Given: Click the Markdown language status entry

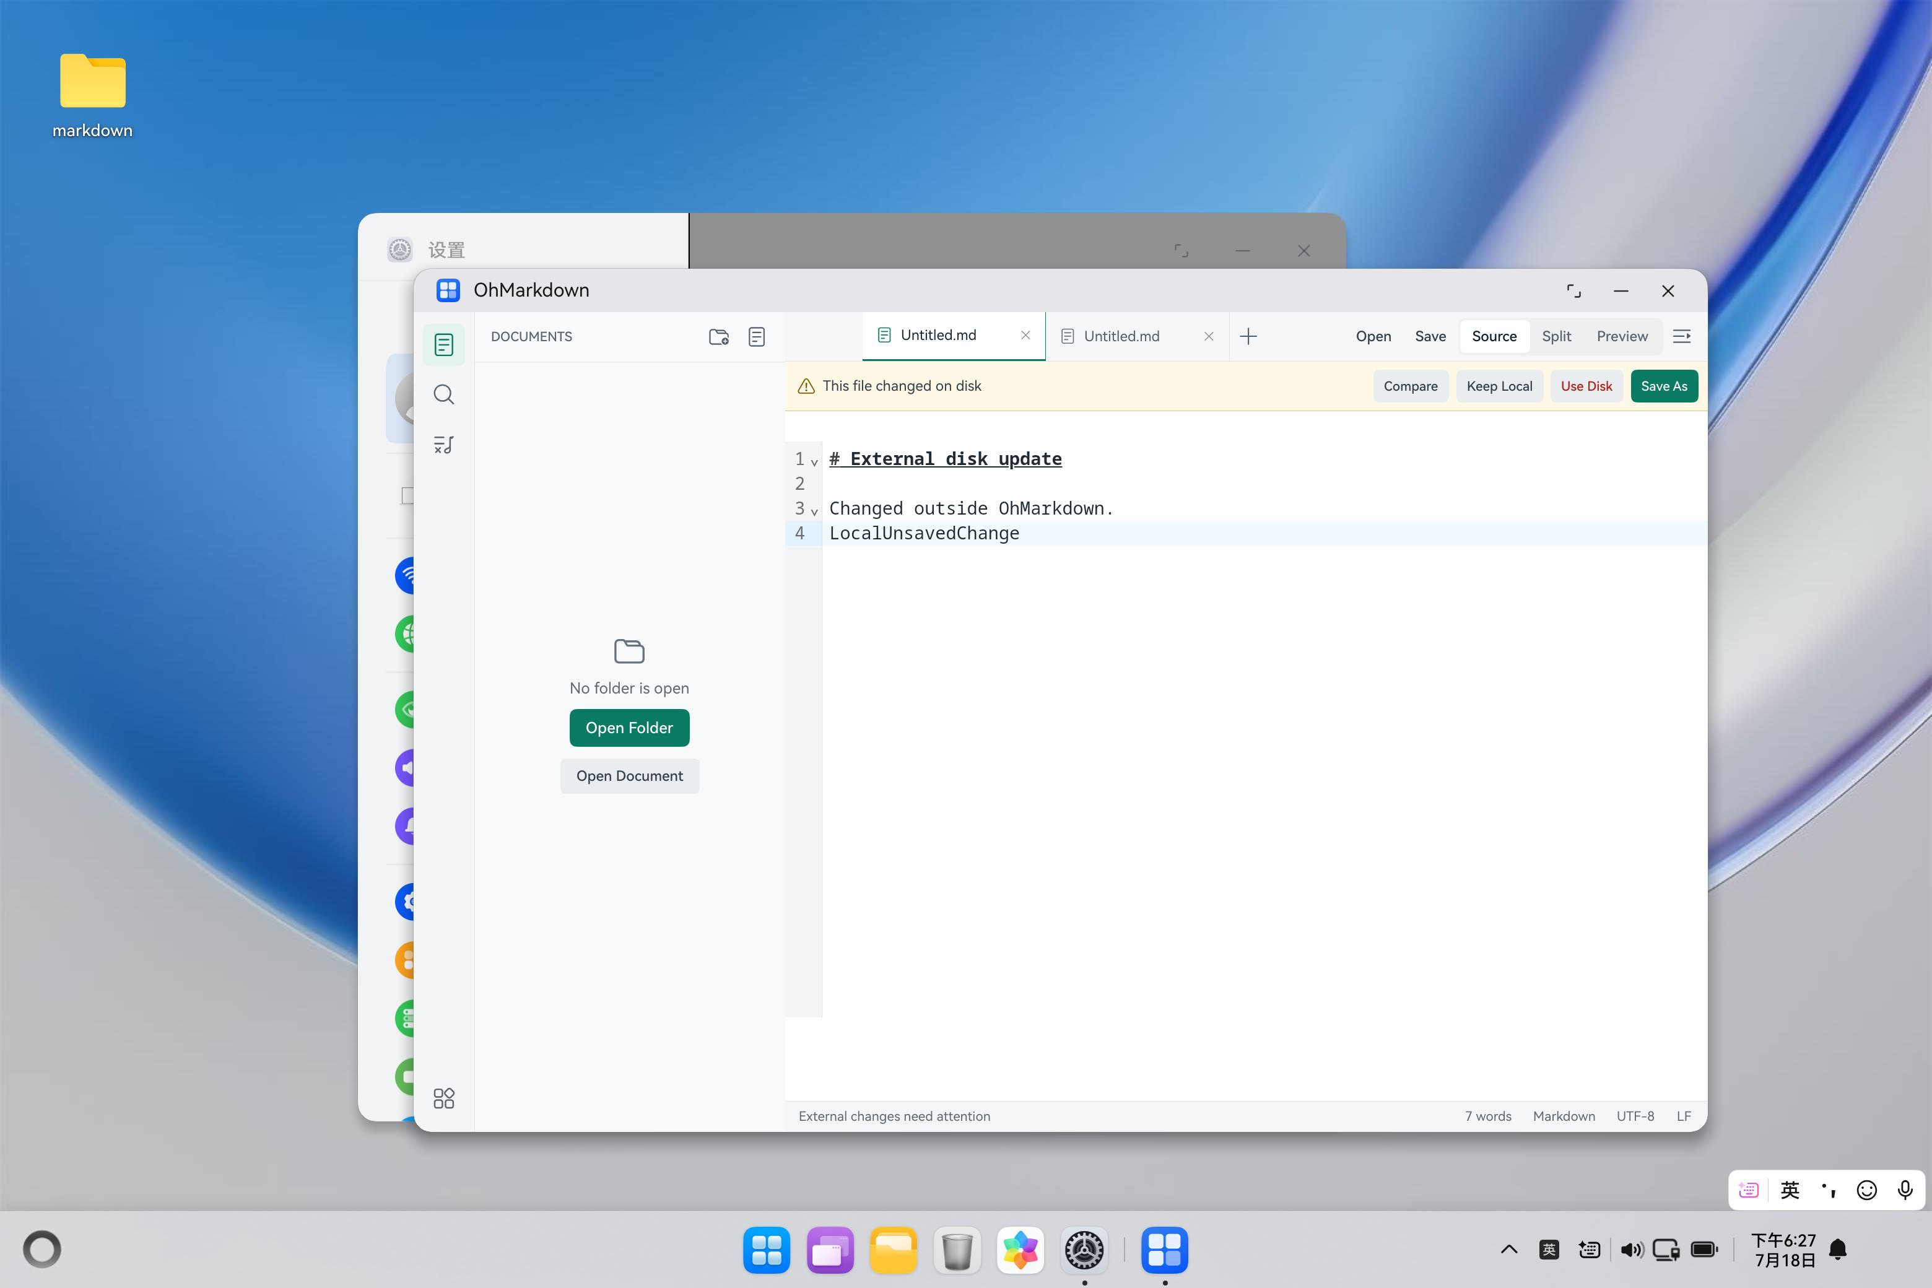Looking at the screenshot, I should [1563, 1116].
